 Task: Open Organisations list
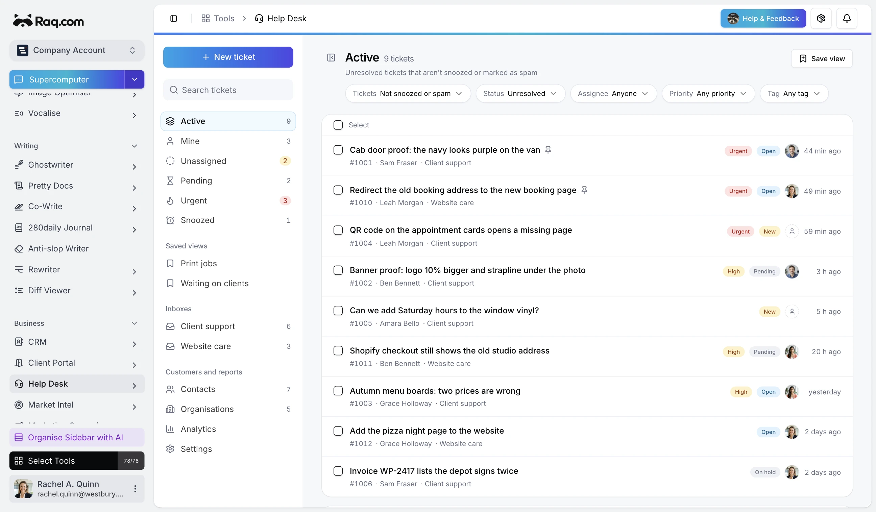point(228,409)
